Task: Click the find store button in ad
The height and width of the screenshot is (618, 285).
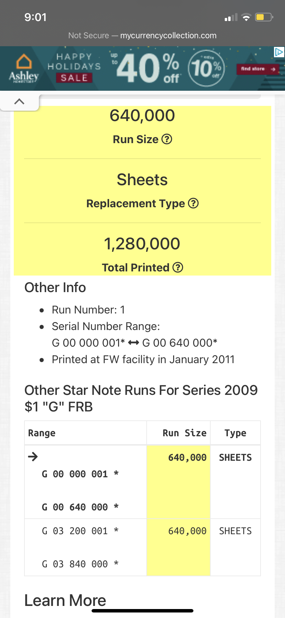Action: (x=257, y=69)
